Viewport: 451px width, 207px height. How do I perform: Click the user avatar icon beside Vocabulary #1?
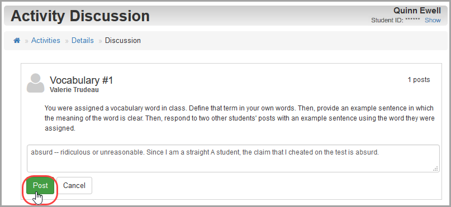tap(35, 83)
